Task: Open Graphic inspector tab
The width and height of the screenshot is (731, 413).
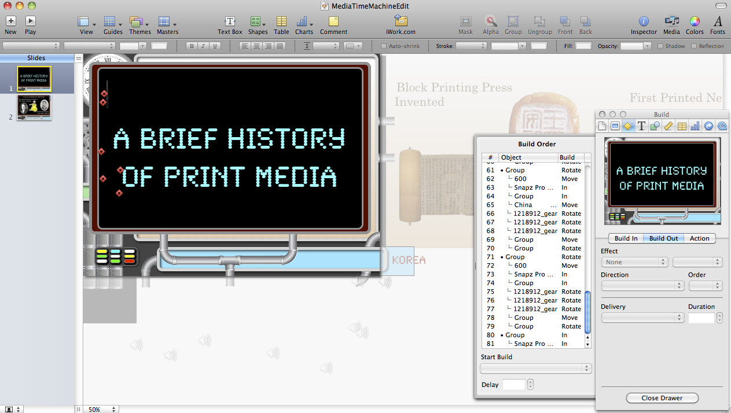Action: tap(655, 126)
